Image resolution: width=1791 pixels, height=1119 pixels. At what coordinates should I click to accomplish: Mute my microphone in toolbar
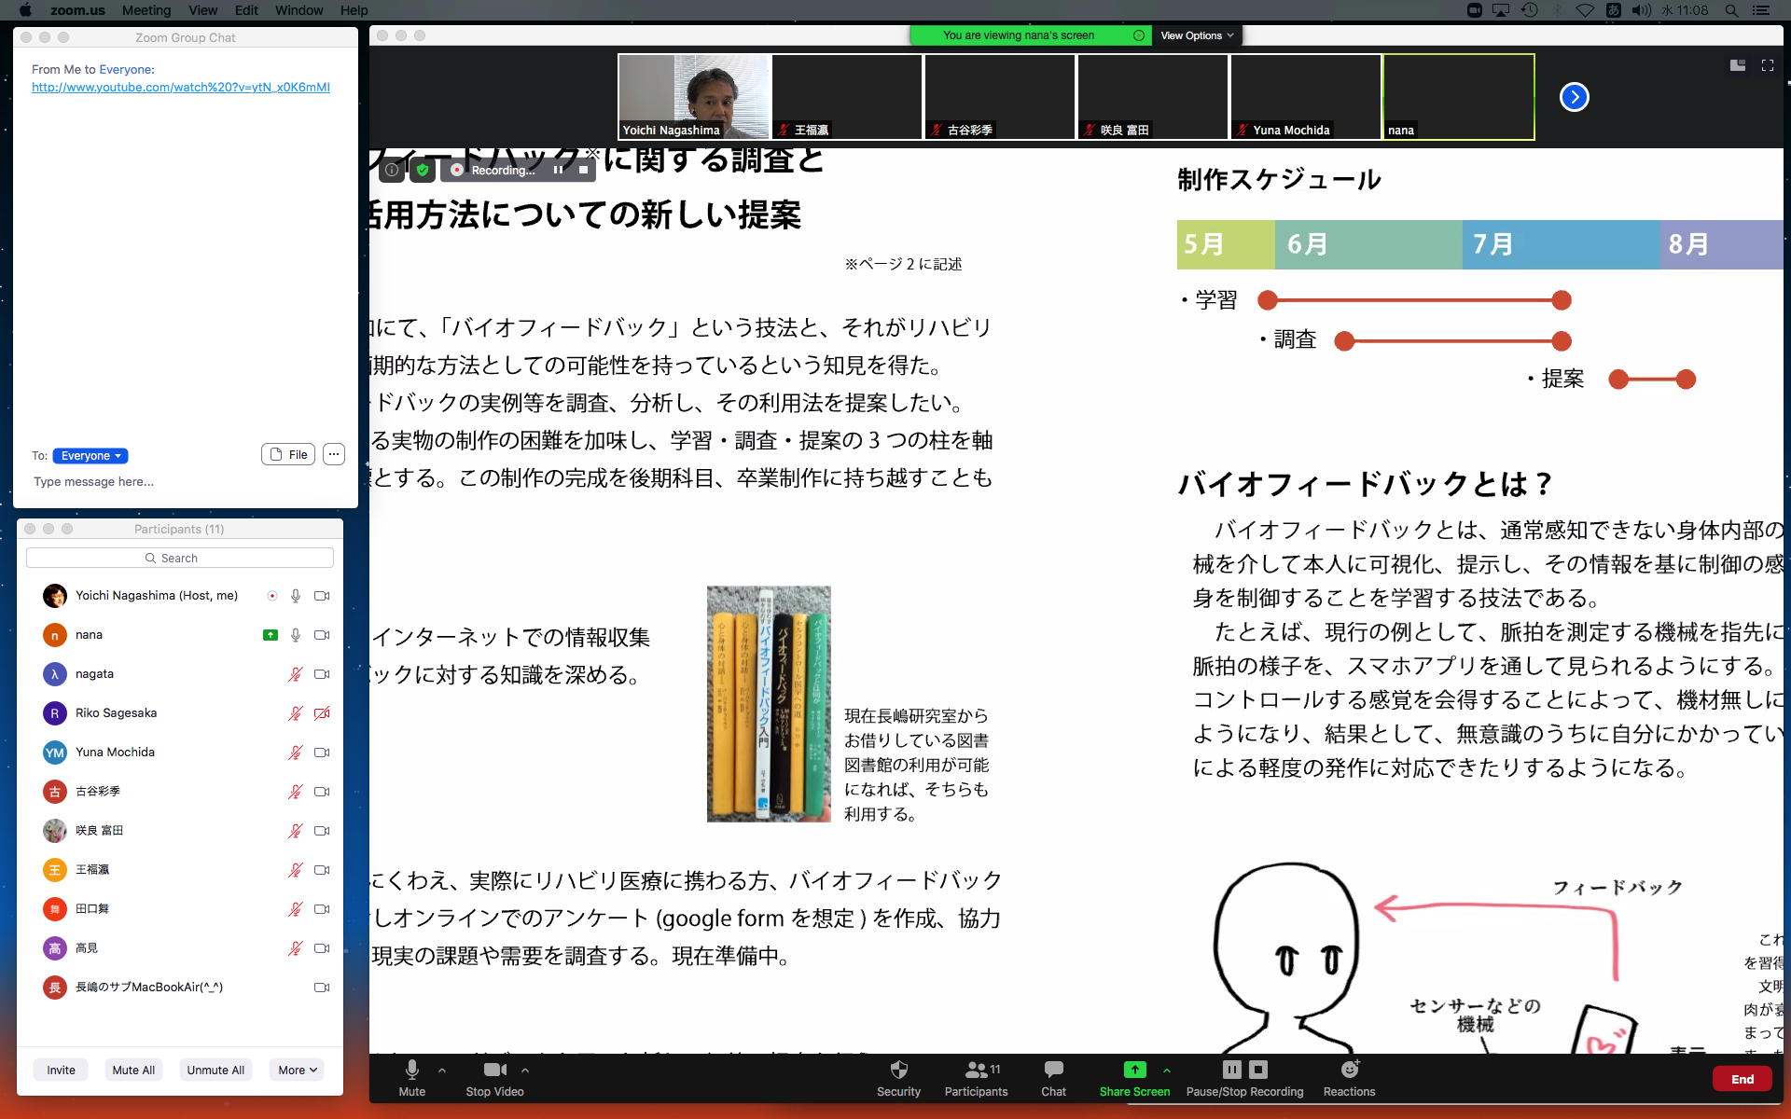pos(411,1070)
